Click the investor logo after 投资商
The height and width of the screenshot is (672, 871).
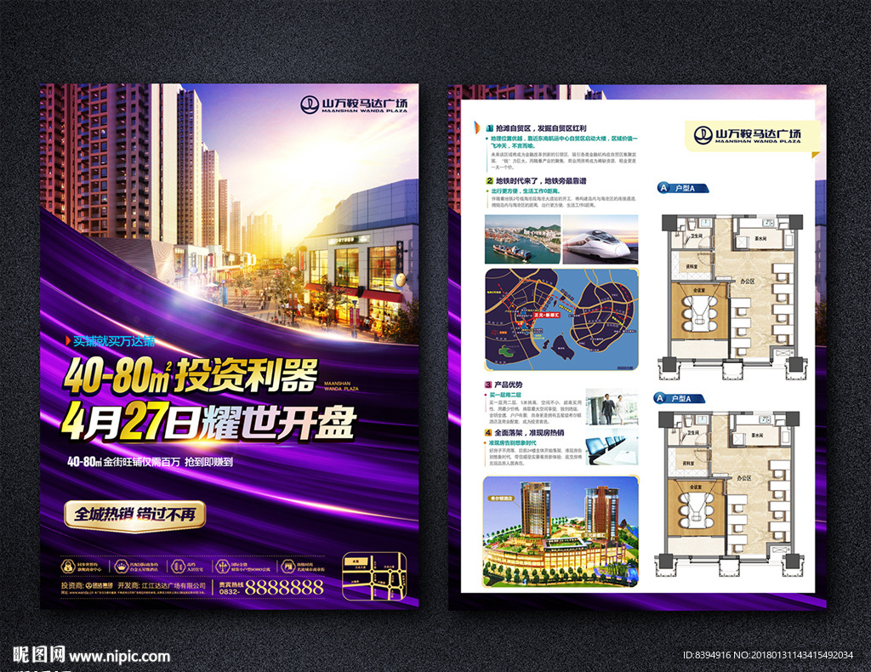click(x=99, y=586)
